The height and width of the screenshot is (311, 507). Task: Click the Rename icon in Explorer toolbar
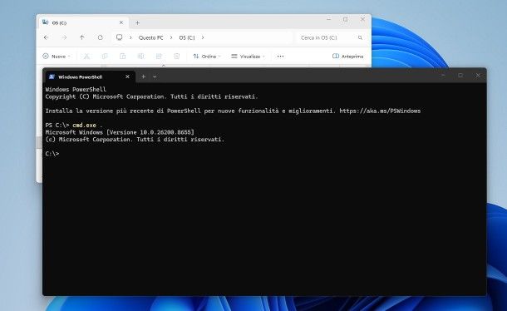140,57
